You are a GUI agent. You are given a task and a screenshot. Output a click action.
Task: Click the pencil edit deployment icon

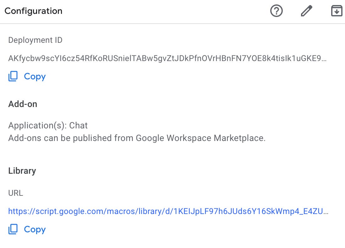pos(306,11)
